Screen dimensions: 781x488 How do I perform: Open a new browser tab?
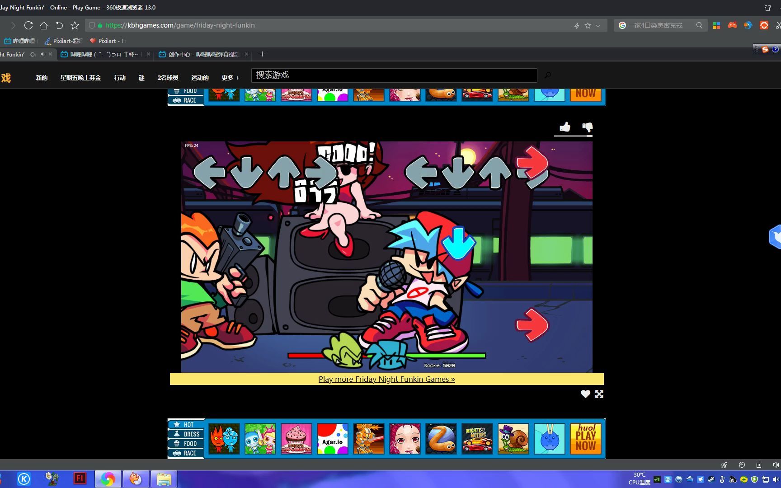point(262,54)
